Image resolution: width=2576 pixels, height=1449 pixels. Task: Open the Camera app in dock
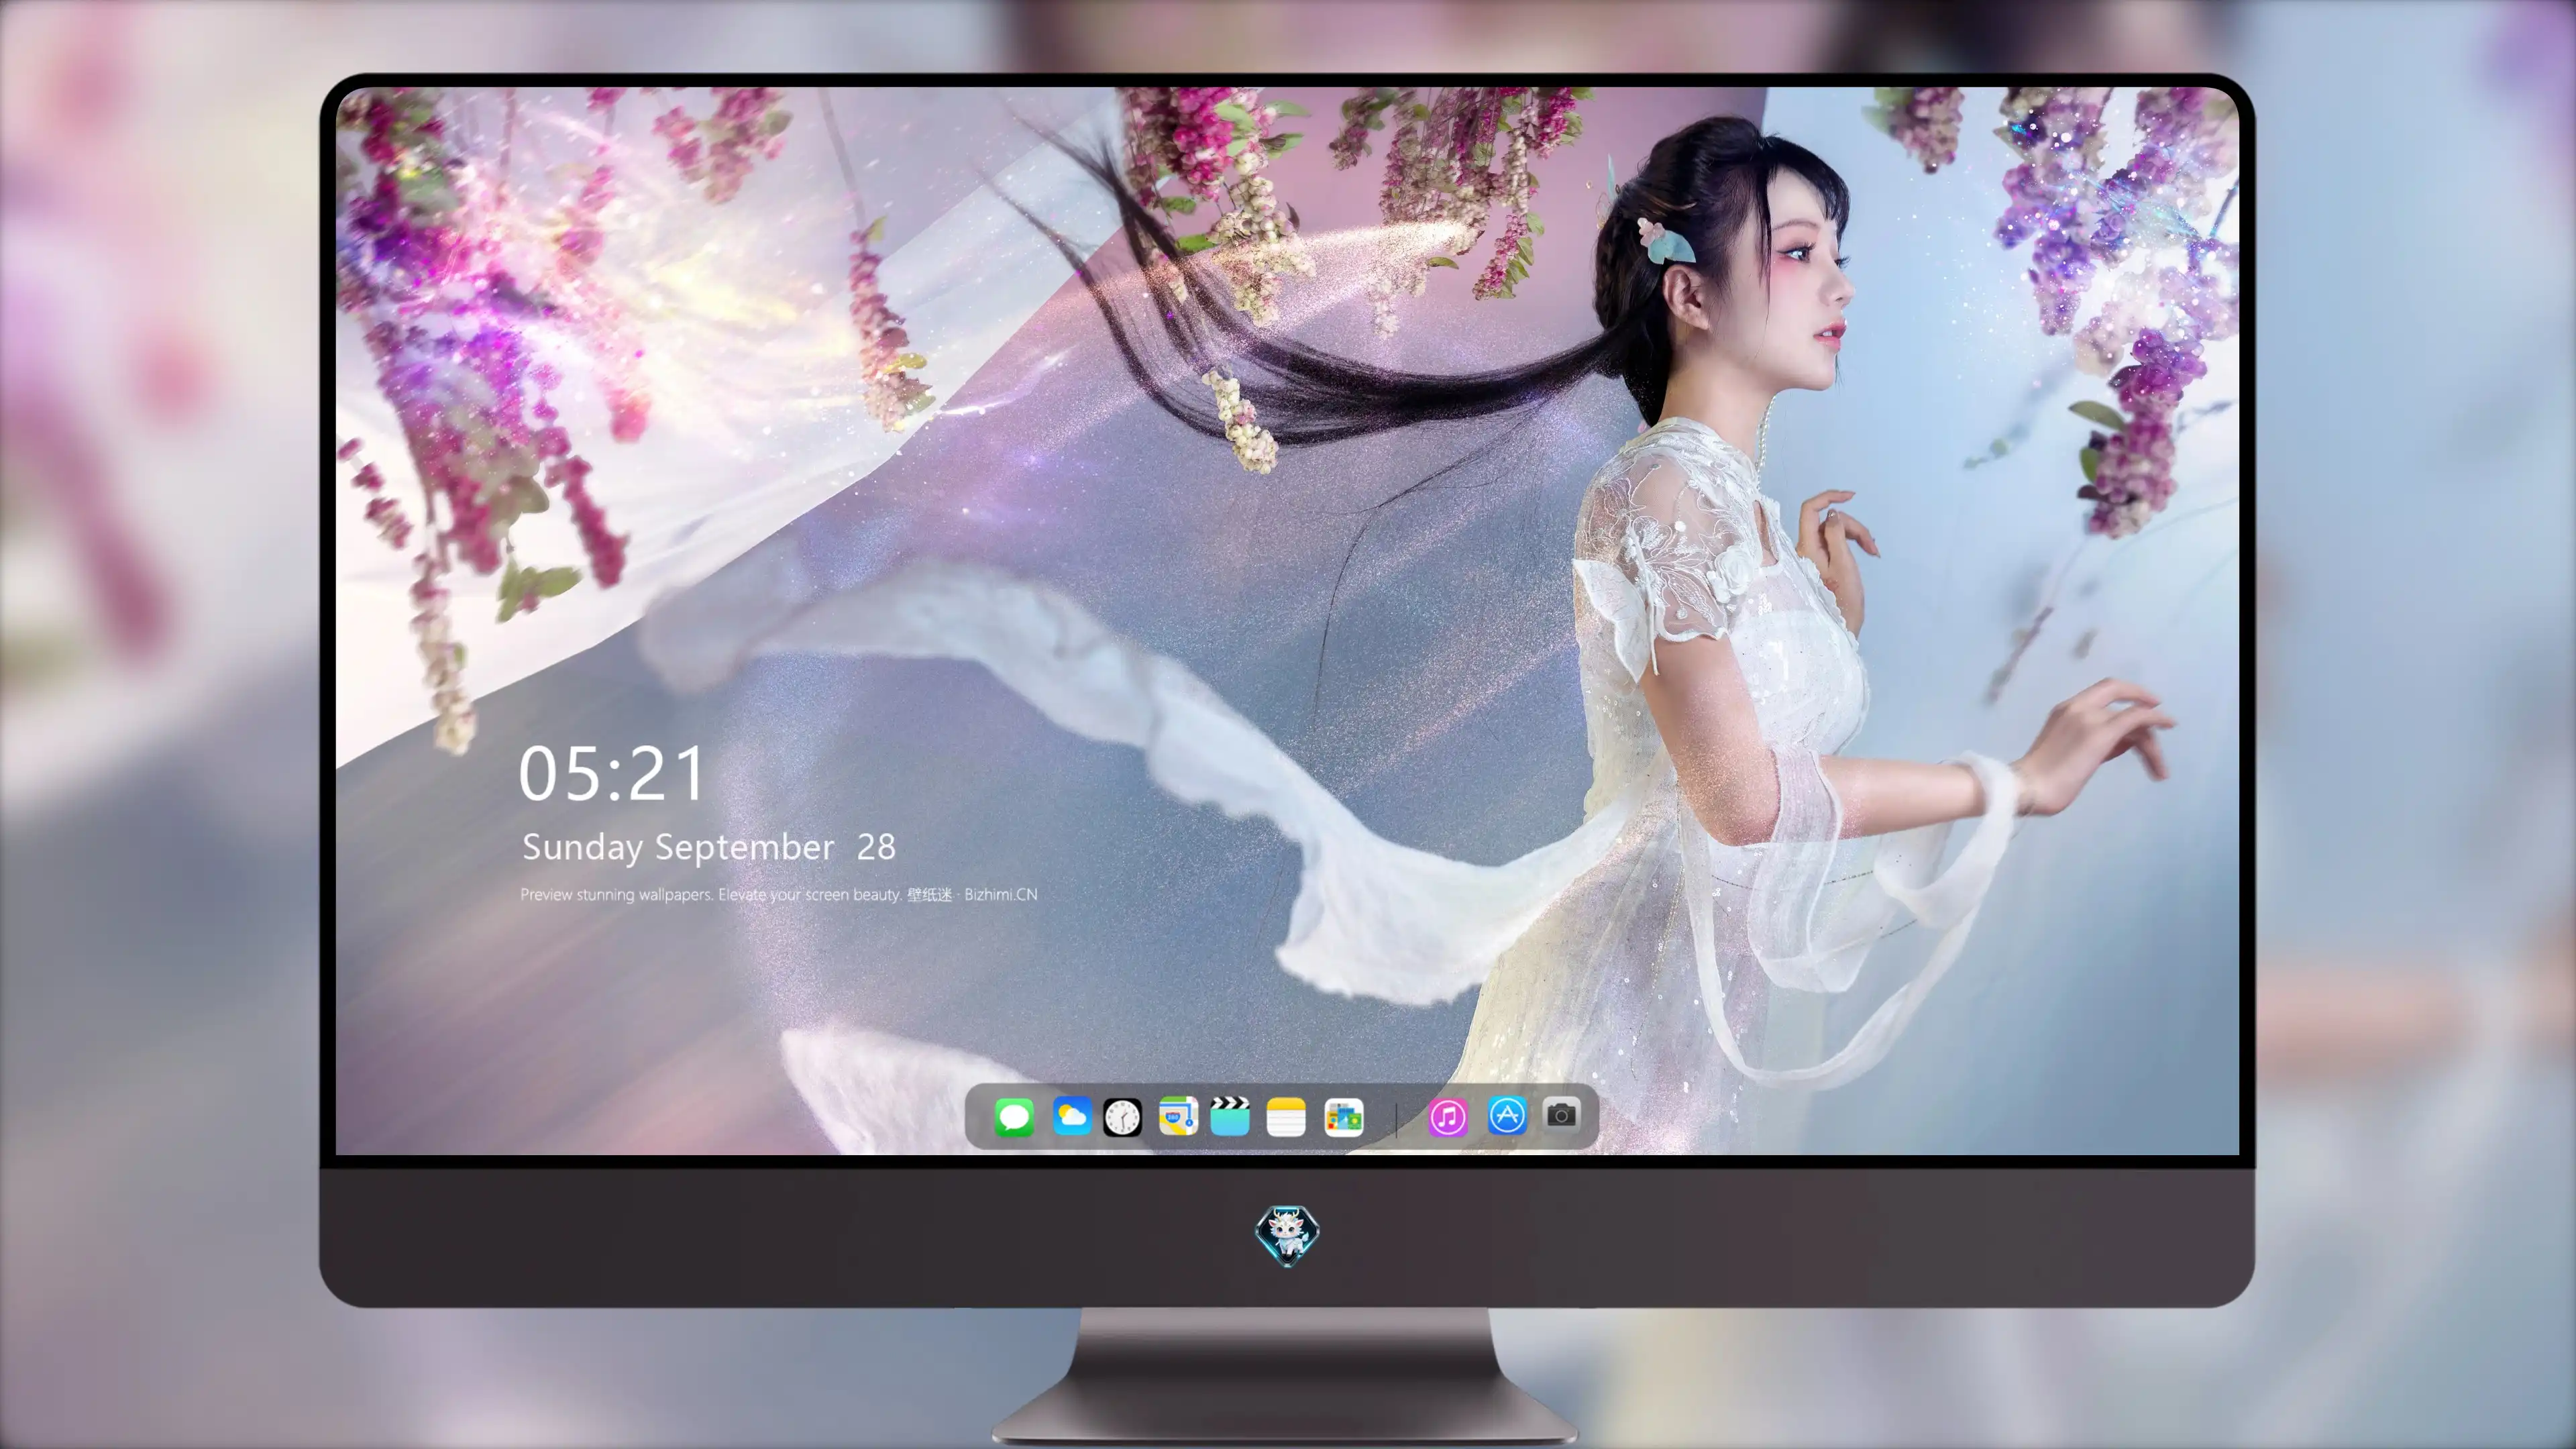tap(1561, 1114)
